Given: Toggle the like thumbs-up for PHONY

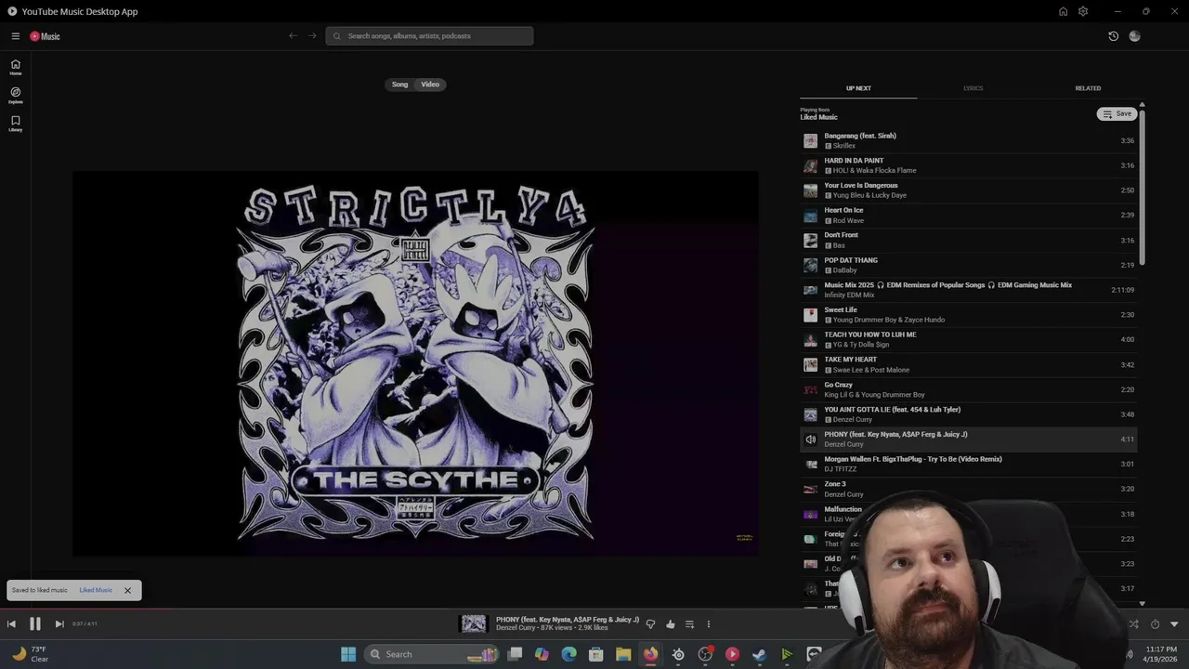Looking at the screenshot, I should click(670, 624).
